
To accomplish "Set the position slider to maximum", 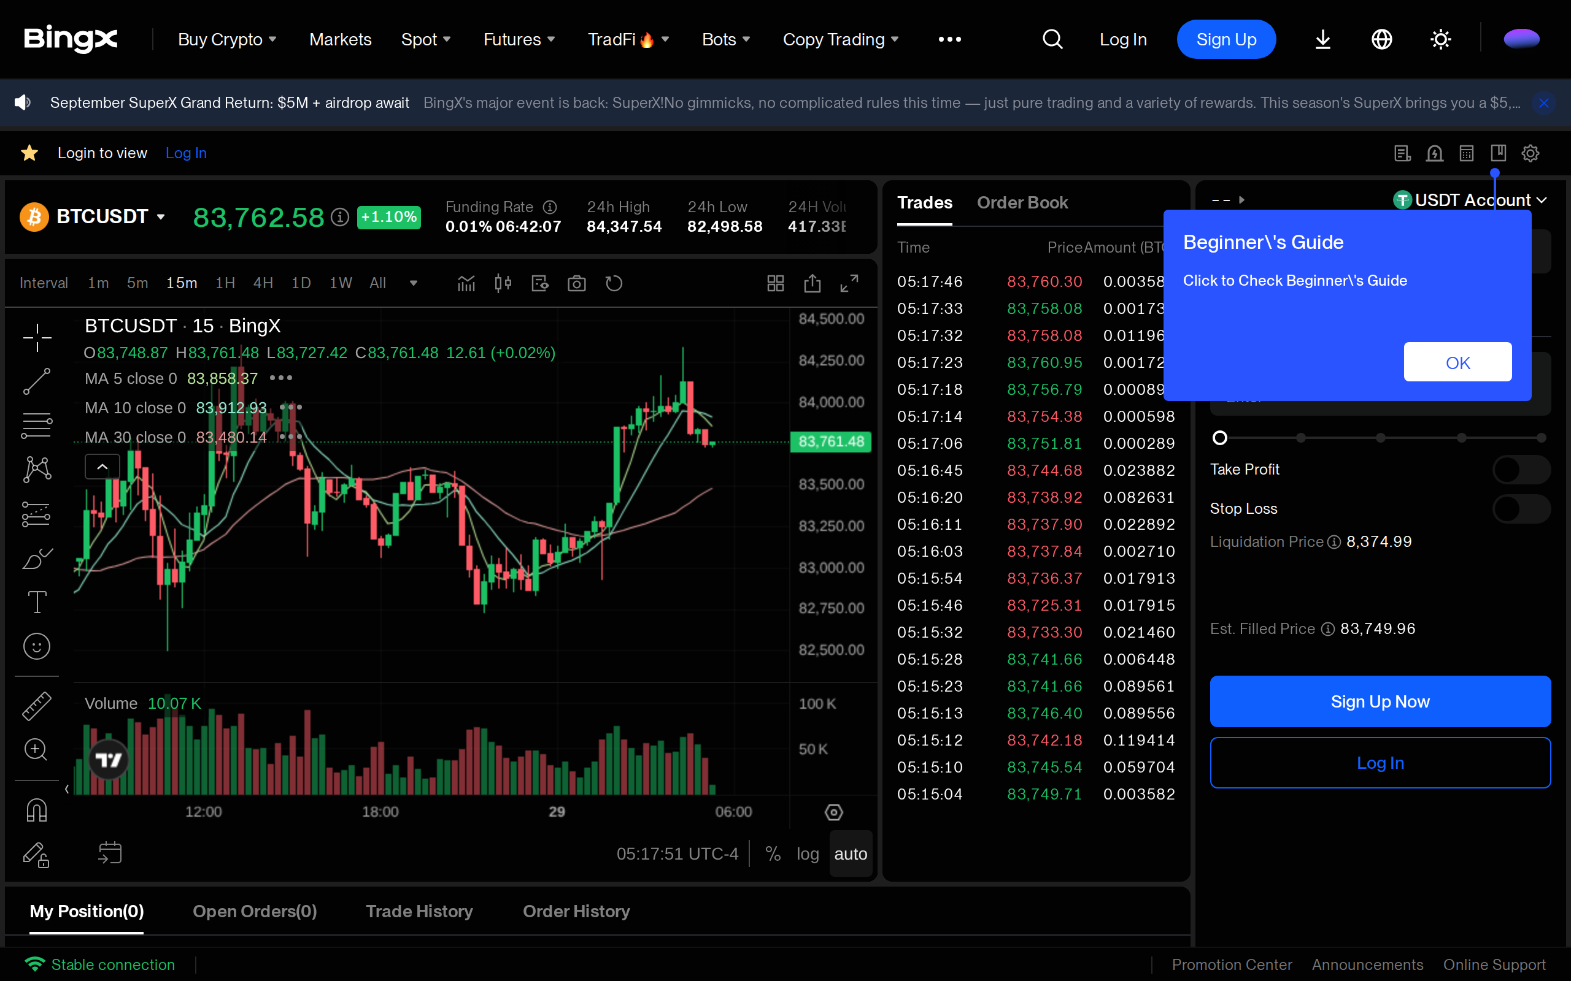I will [x=1542, y=438].
